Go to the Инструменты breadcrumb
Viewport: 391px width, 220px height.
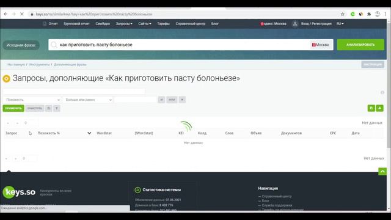(x=39, y=65)
